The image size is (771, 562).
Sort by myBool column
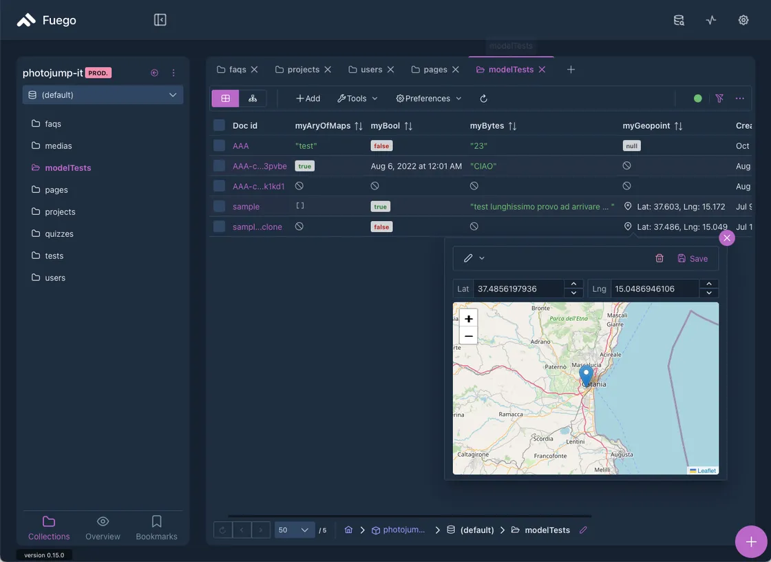pyautogui.click(x=408, y=126)
